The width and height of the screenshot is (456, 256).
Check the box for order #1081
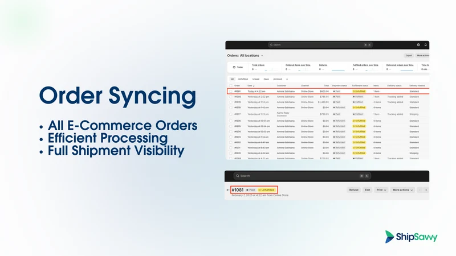(x=231, y=91)
